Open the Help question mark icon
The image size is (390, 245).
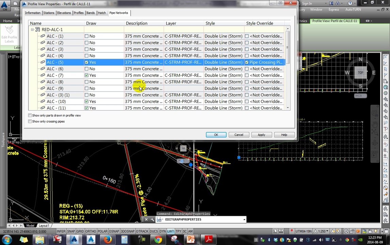pos(350,3)
